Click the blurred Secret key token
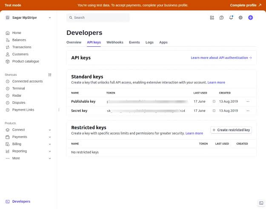The image size is (266, 209). pos(146,111)
